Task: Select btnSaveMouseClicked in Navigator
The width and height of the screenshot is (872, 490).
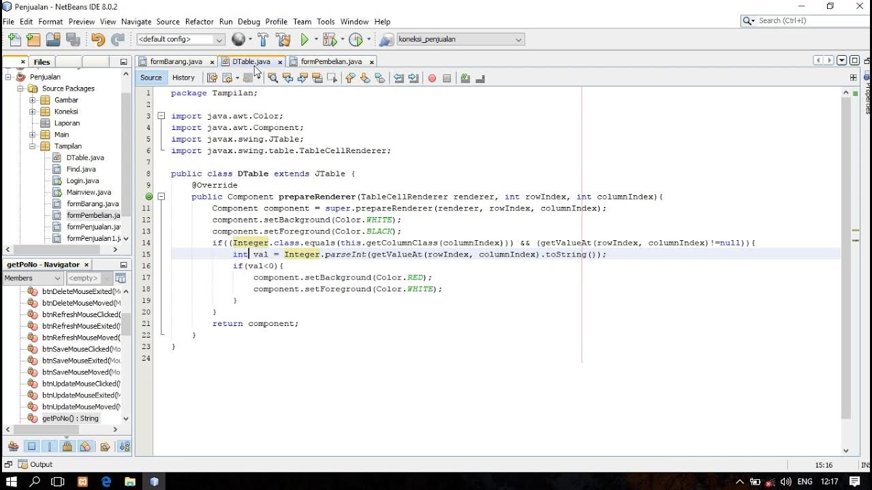Action: (x=81, y=349)
